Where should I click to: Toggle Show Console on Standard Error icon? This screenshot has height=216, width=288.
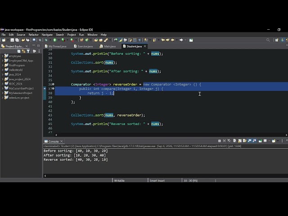[254, 141]
